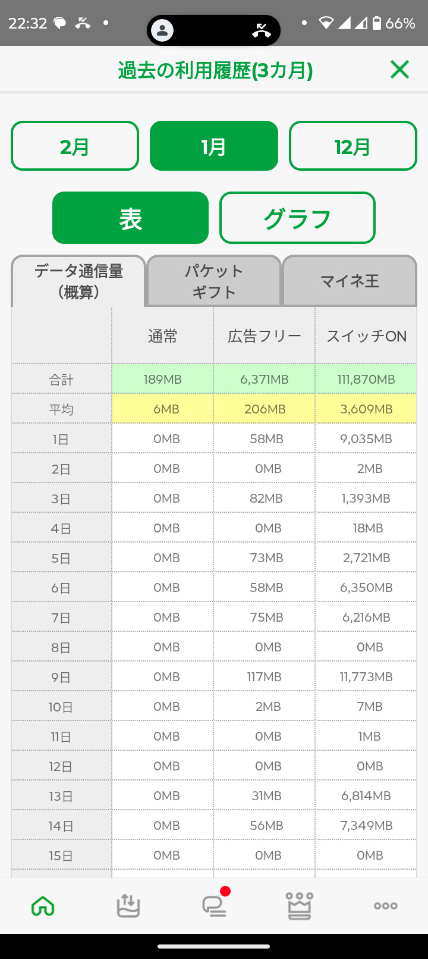Open the three-dot more menu
Viewport: 428px width, 959px height.
tap(385, 906)
